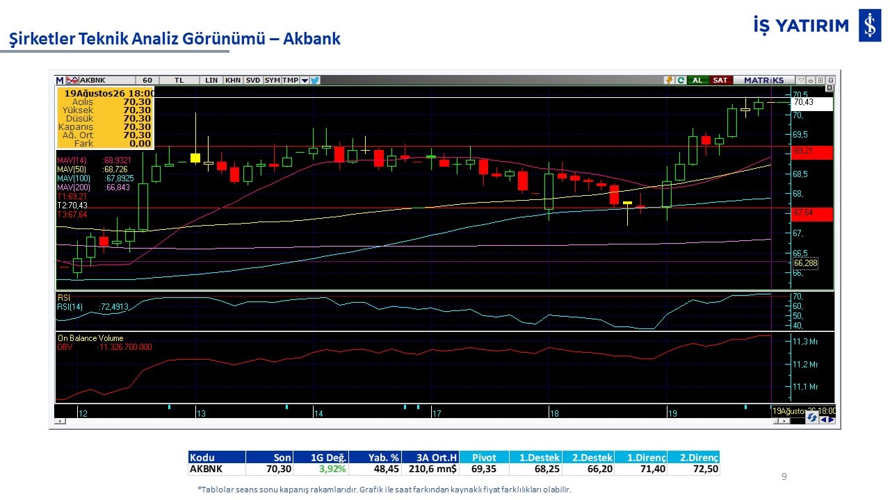
Task: Click the Kodu column header
Action: (x=217, y=458)
